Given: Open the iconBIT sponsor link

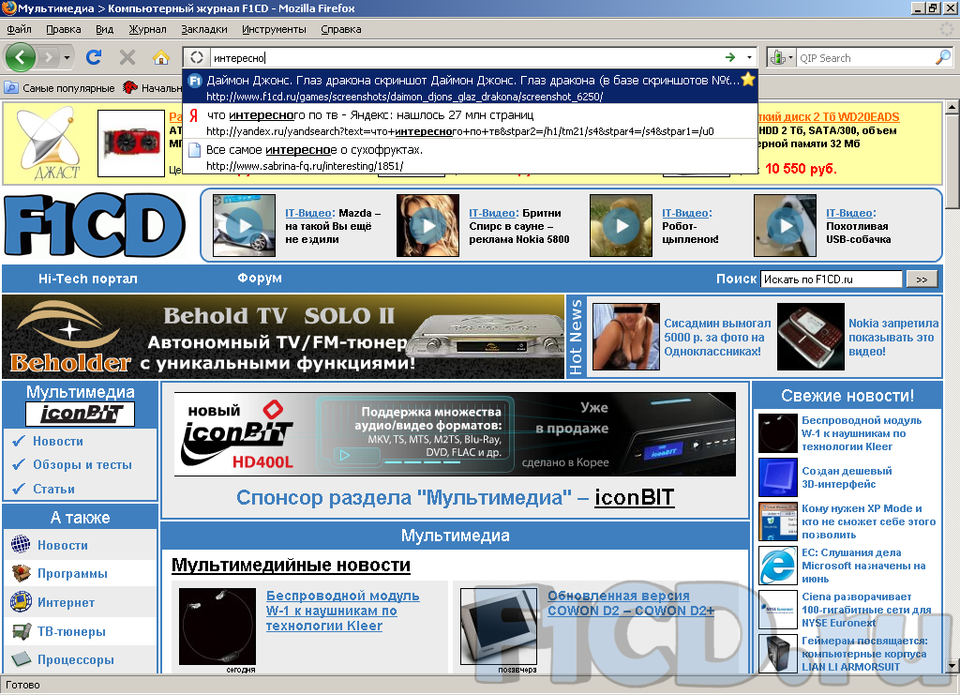Looking at the screenshot, I should pos(635,497).
